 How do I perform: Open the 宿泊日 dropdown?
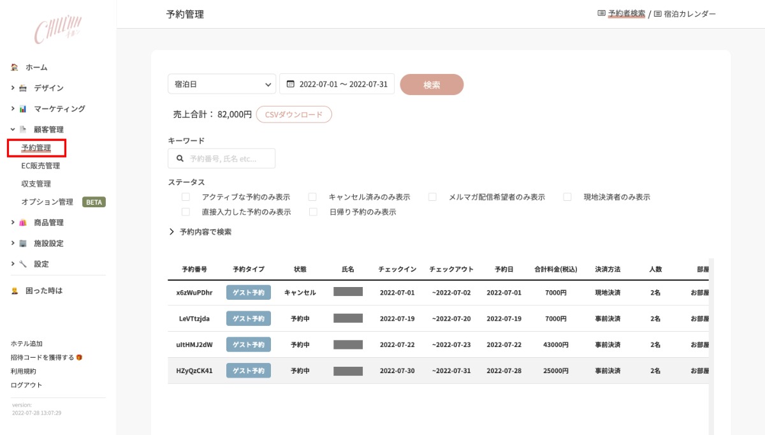coord(221,84)
